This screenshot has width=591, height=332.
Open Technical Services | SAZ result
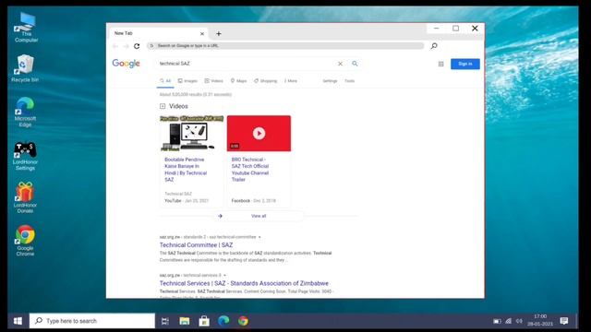click(x=244, y=283)
